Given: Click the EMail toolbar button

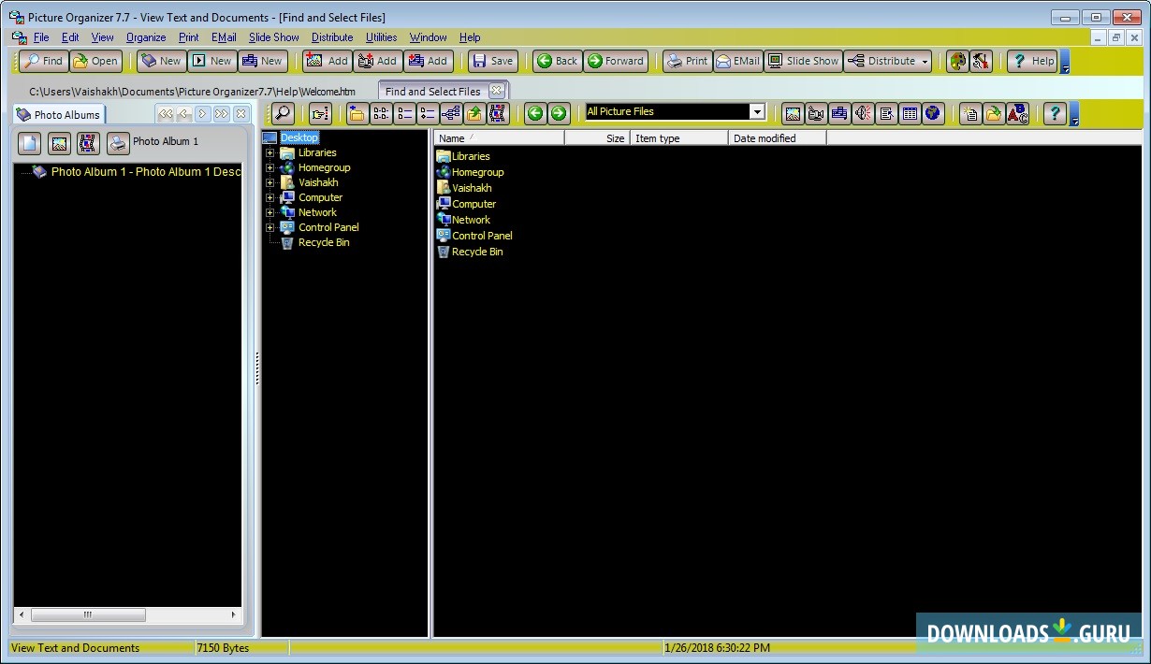Looking at the screenshot, I should (737, 61).
